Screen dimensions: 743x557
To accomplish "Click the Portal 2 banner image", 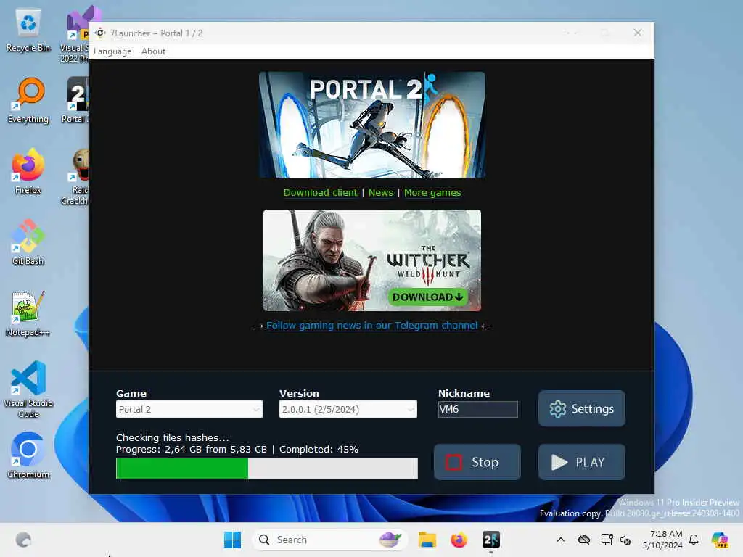I will [x=372, y=125].
